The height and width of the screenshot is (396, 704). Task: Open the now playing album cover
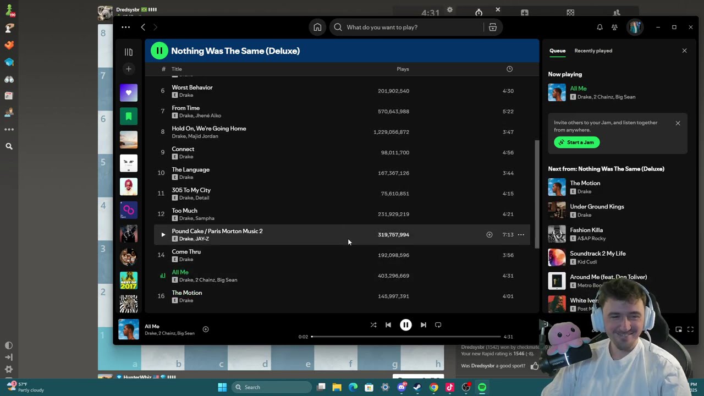tap(129, 329)
